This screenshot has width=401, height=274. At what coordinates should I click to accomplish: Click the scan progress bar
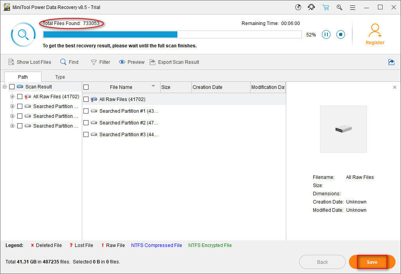172,34
